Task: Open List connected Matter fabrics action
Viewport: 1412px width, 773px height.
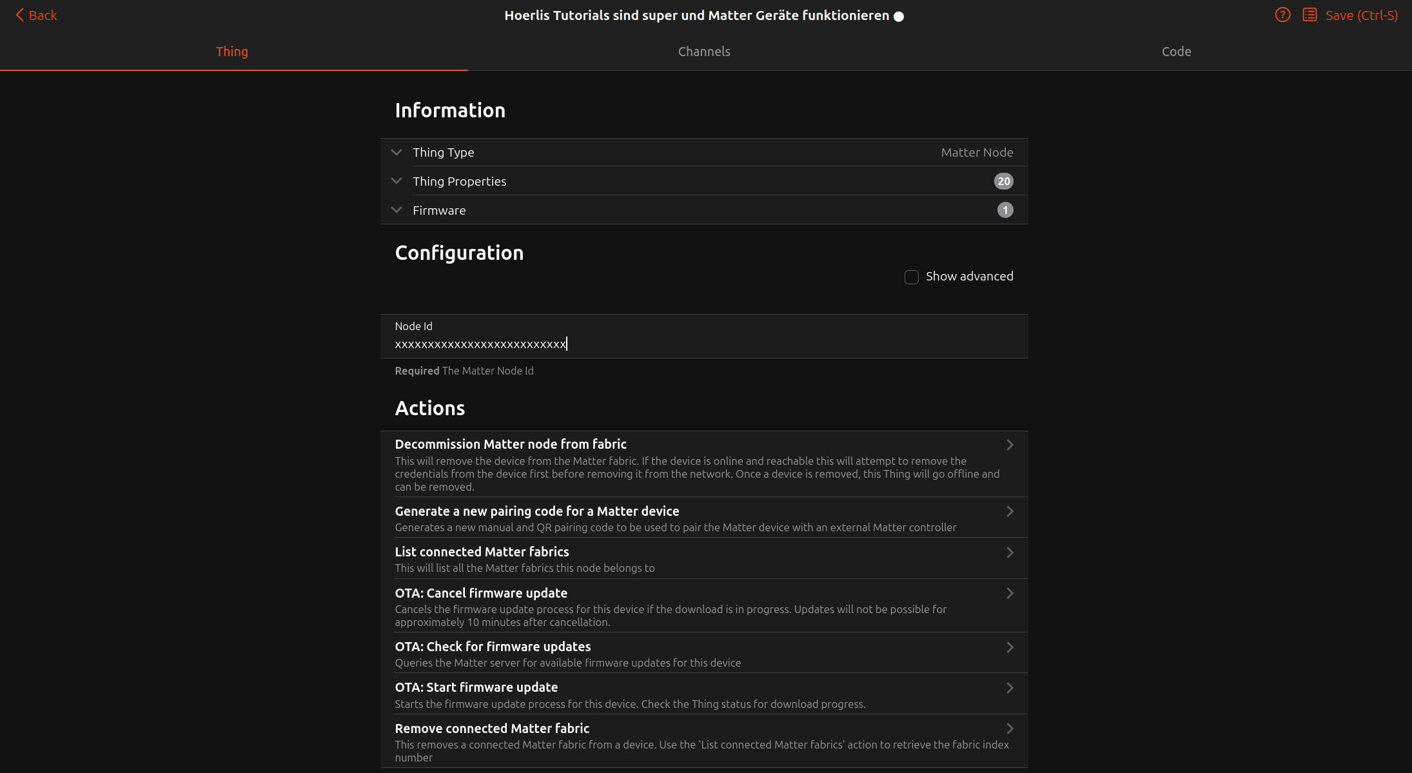Action: click(704, 558)
